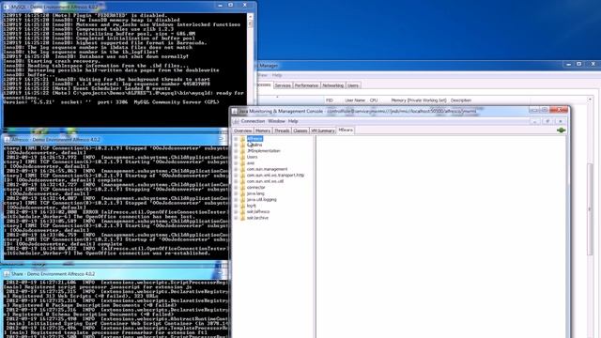Click the folder icon beside connector
Screen dimensions: 601x338
click(x=242, y=188)
